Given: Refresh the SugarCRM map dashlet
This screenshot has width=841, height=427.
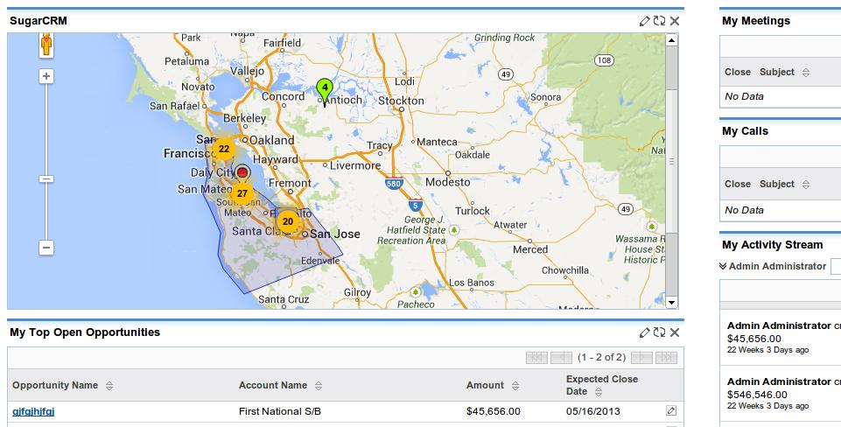Looking at the screenshot, I should click(659, 21).
